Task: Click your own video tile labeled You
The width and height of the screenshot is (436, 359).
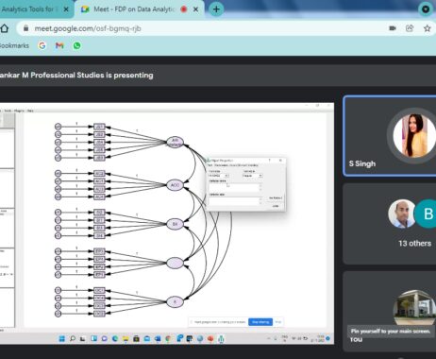Action: tap(390, 311)
